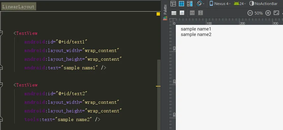Click layout_height line in first TextView

73,59
